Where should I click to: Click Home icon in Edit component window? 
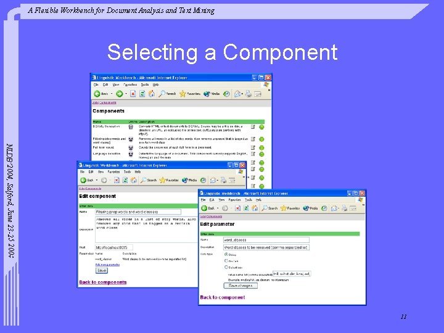[134, 180]
